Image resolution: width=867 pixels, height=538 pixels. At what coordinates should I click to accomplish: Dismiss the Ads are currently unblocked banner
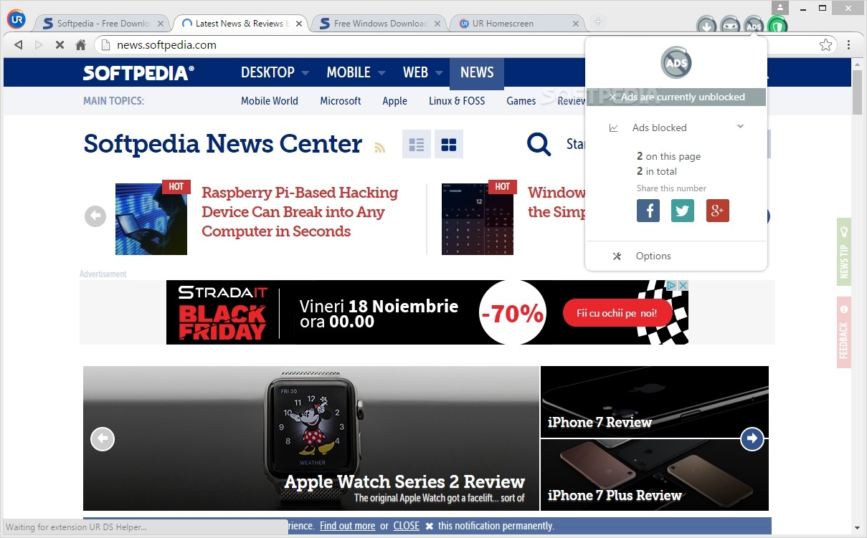[613, 97]
